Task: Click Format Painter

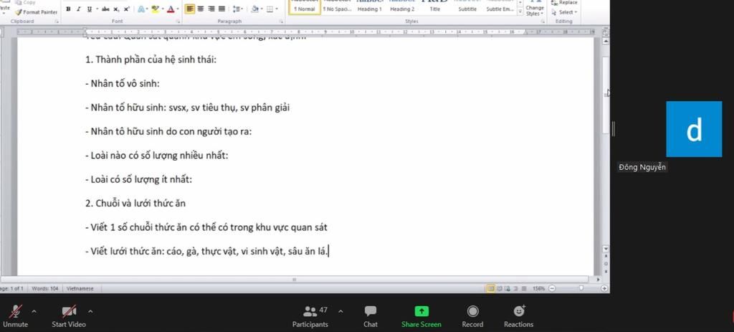Action: (36, 12)
